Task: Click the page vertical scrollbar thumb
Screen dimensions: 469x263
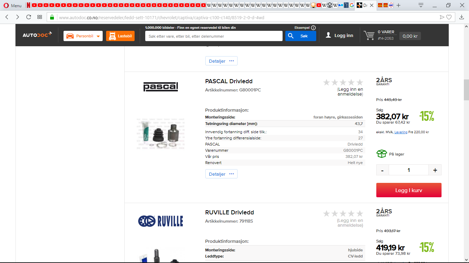Action: click(466, 90)
